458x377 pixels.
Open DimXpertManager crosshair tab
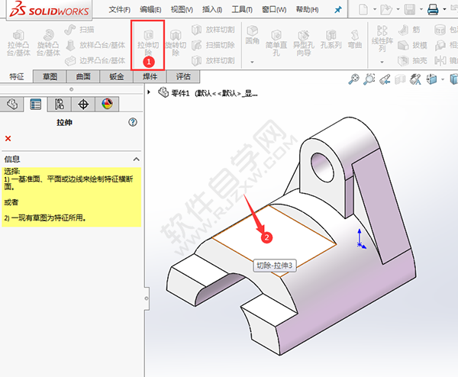tap(83, 104)
